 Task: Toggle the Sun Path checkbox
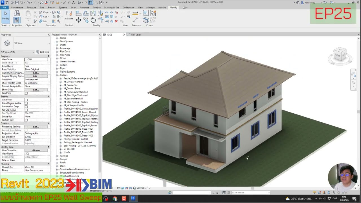[x=26, y=93]
